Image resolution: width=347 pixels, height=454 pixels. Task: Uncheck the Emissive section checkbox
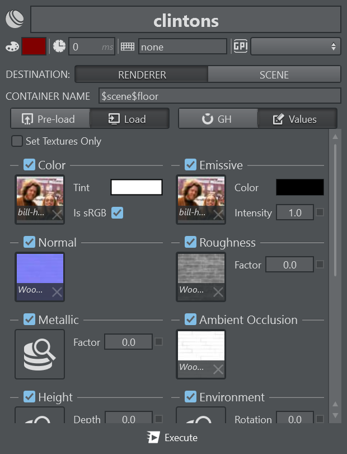click(190, 164)
